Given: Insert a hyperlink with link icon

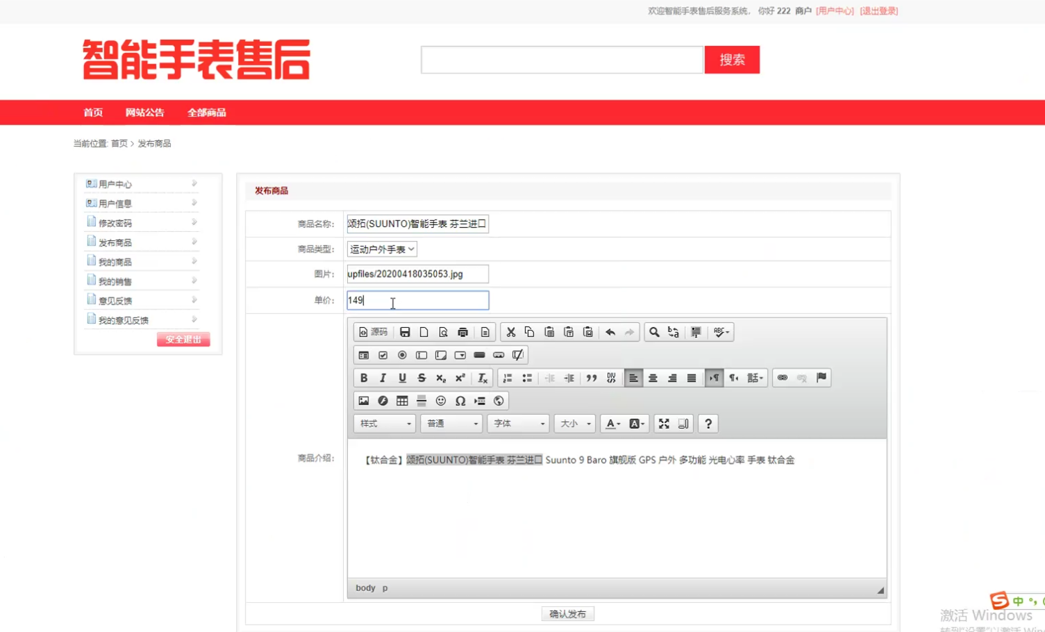Looking at the screenshot, I should [x=783, y=378].
